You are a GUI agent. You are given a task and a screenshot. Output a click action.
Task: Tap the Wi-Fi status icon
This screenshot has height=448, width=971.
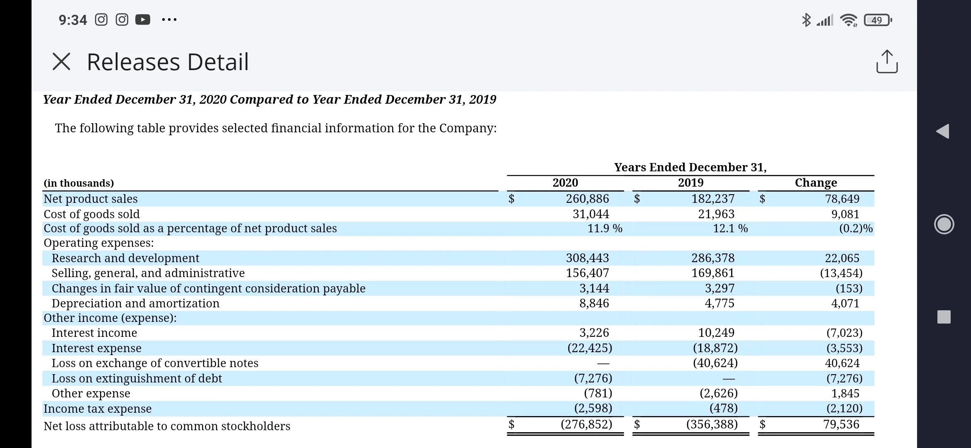[849, 20]
